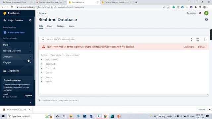The width and height of the screenshot is (212, 119).
Task: Share this page icon in address bar
Action: point(164,7)
